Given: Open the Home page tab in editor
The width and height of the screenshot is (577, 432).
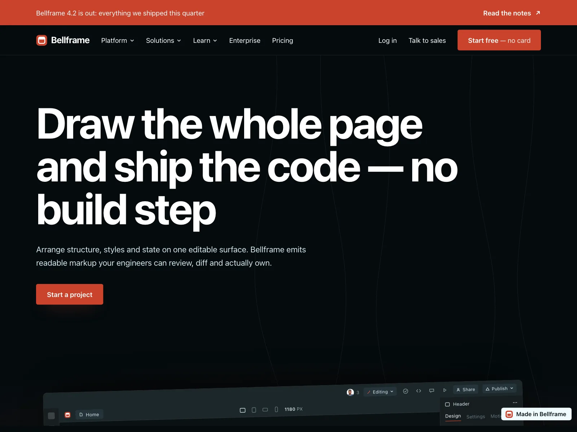Looking at the screenshot, I should (x=89, y=414).
